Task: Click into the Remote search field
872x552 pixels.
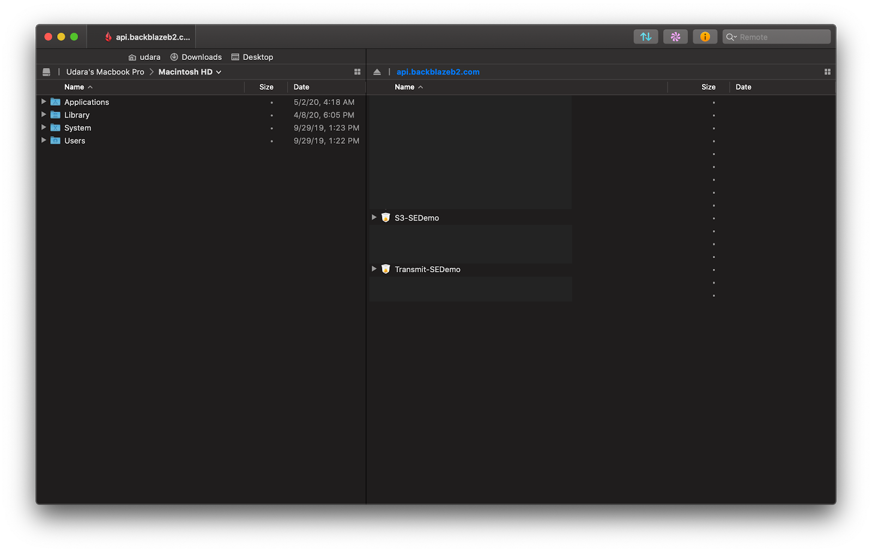Action: point(777,37)
